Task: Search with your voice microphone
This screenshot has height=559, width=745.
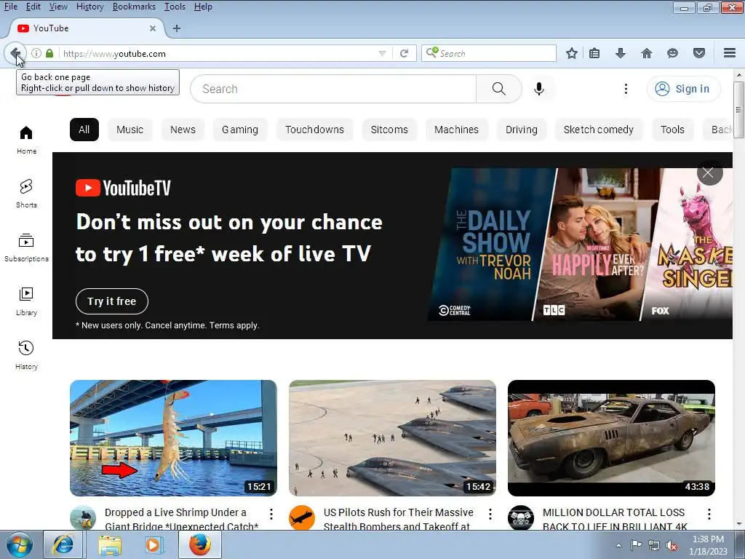Action: [539, 89]
